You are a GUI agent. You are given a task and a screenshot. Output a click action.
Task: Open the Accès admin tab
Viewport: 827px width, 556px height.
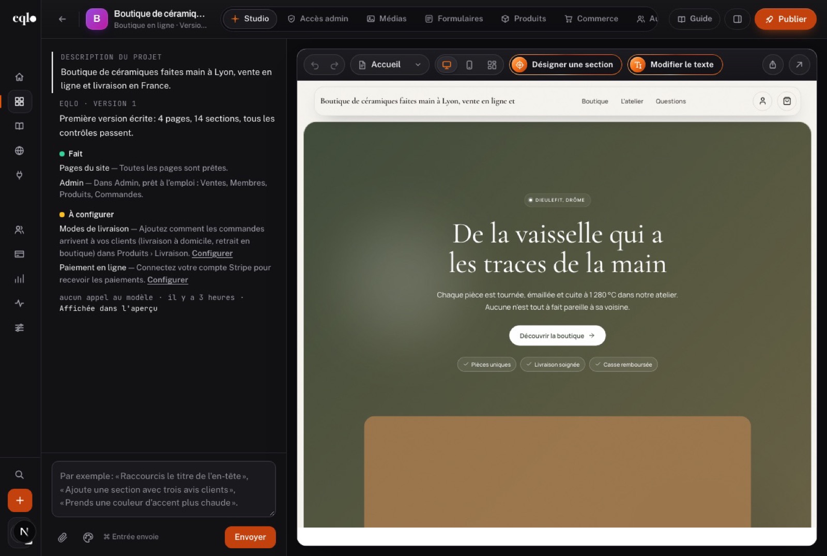click(318, 19)
